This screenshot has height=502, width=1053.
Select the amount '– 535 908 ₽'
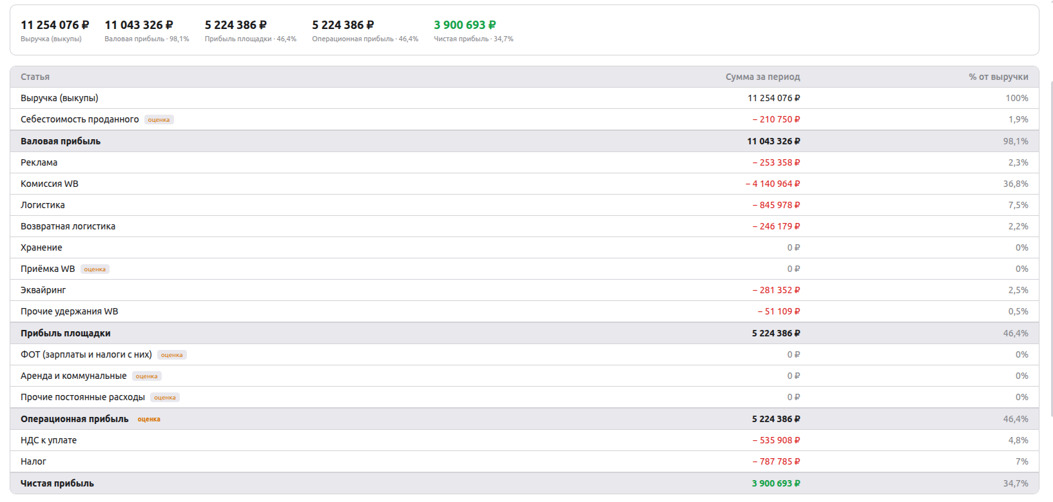(x=777, y=440)
